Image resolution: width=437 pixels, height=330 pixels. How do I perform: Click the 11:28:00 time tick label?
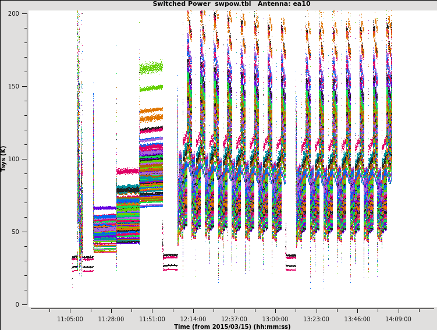(x=111, y=319)
